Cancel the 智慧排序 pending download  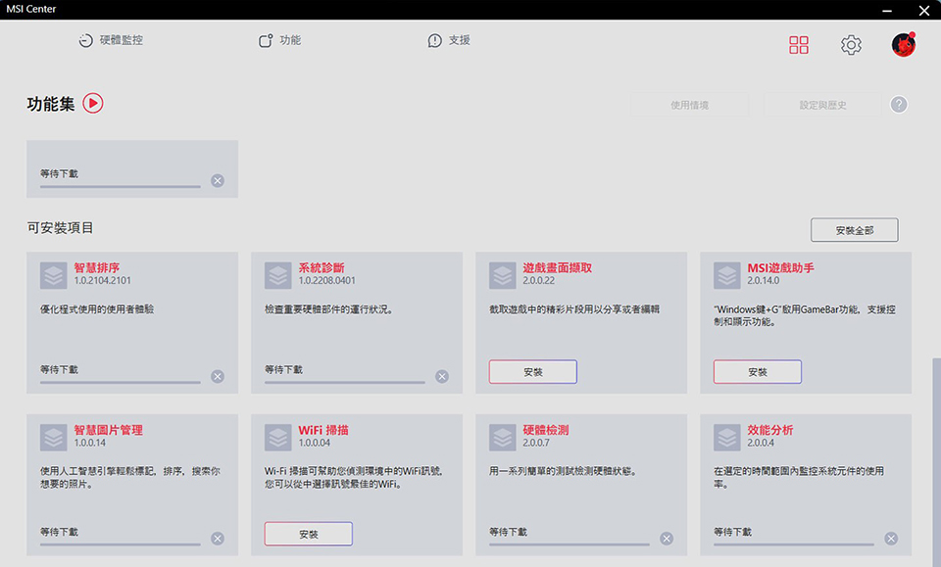click(x=218, y=376)
